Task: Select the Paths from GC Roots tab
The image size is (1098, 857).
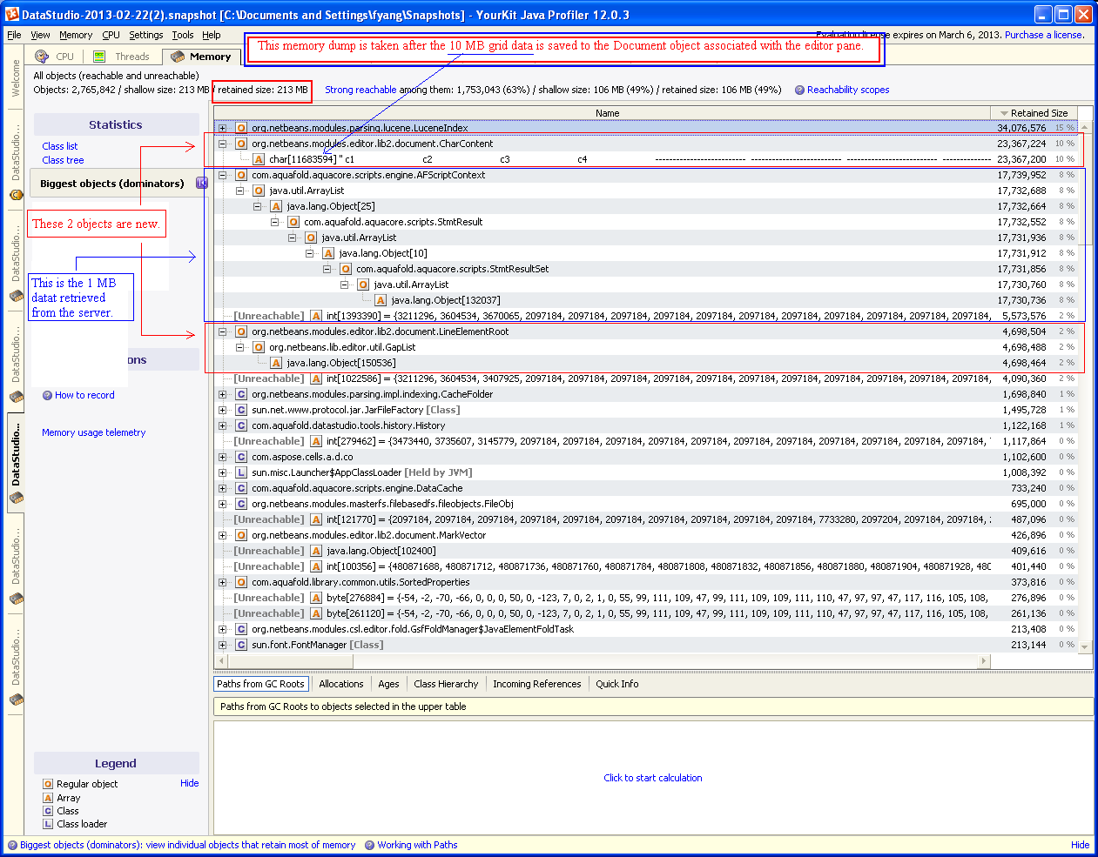Action: 261,684
